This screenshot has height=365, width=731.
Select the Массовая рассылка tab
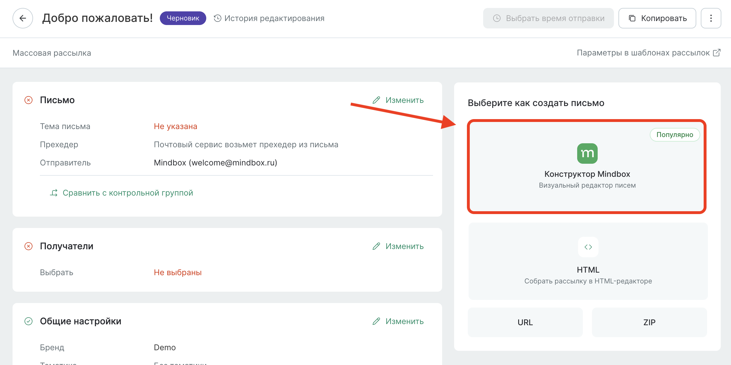point(52,53)
